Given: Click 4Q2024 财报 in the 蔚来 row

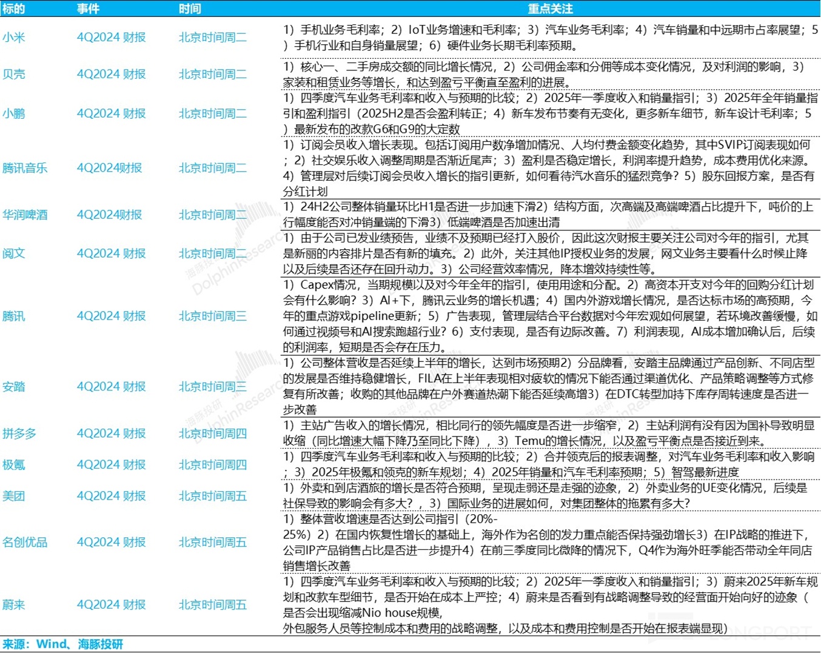Looking at the screenshot, I should coord(112,604).
